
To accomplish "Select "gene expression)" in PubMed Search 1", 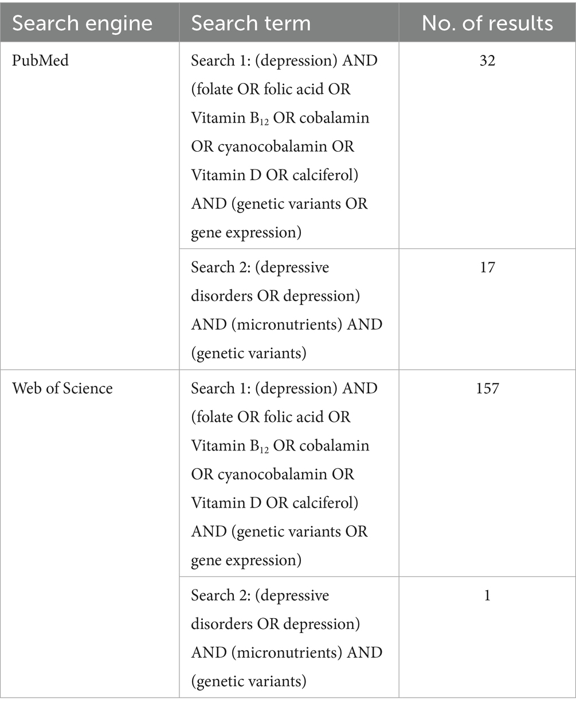I will tap(246, 232).
